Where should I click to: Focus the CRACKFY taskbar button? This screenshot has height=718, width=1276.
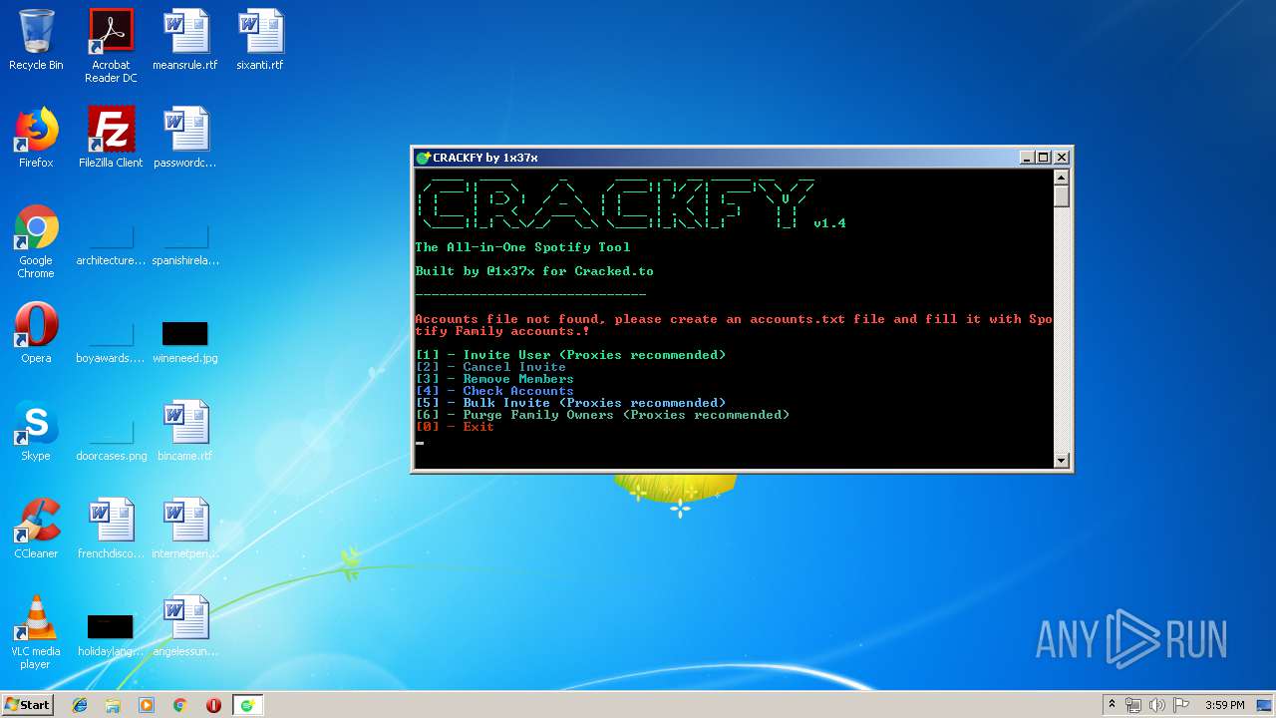point(247,705)
